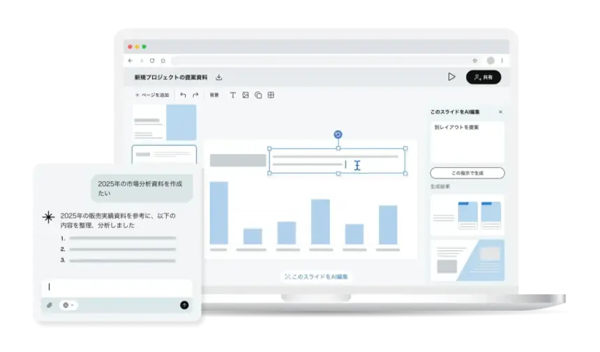Start the slideshow with the play icon
Viewport: 600px width, 352px height.
[451, 77]
